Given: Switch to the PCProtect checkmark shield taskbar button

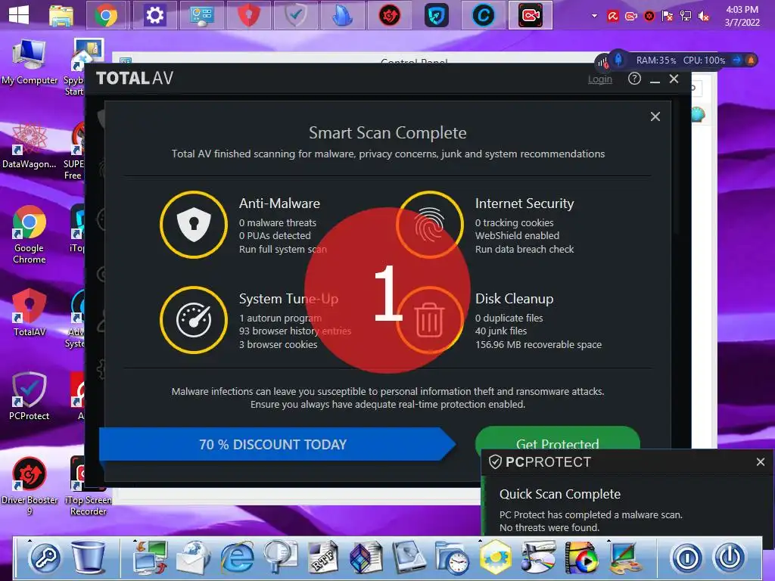Looking at the screenshot, I should 296,15.
